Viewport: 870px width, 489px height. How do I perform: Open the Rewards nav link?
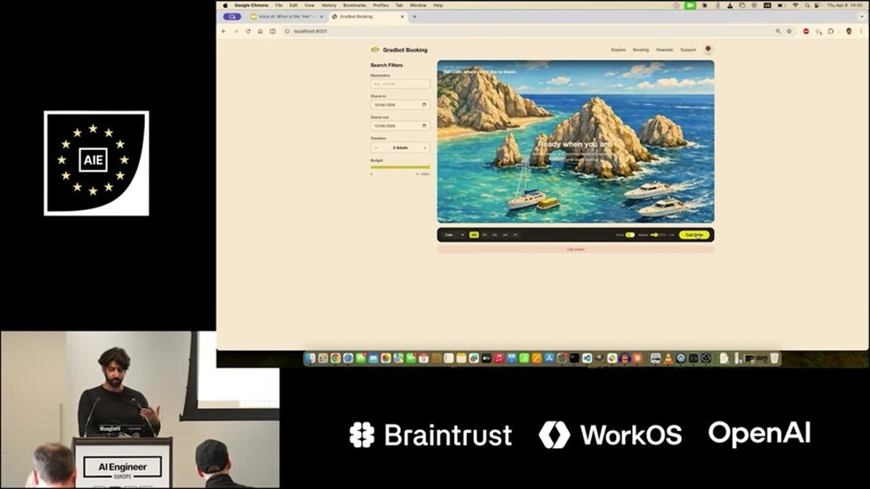665,50
